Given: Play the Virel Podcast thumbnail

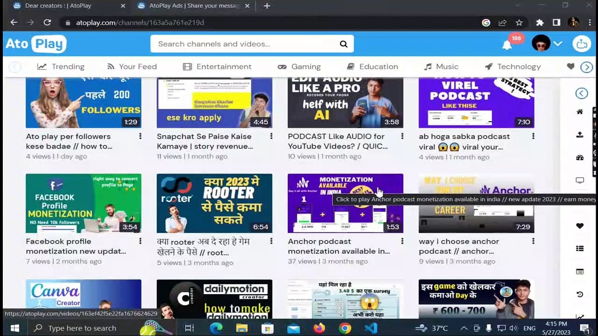Looking at the screenshot, I should tap(476, 103).
